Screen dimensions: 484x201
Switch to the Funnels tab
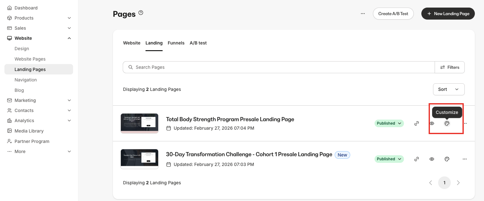coord(176,43)
